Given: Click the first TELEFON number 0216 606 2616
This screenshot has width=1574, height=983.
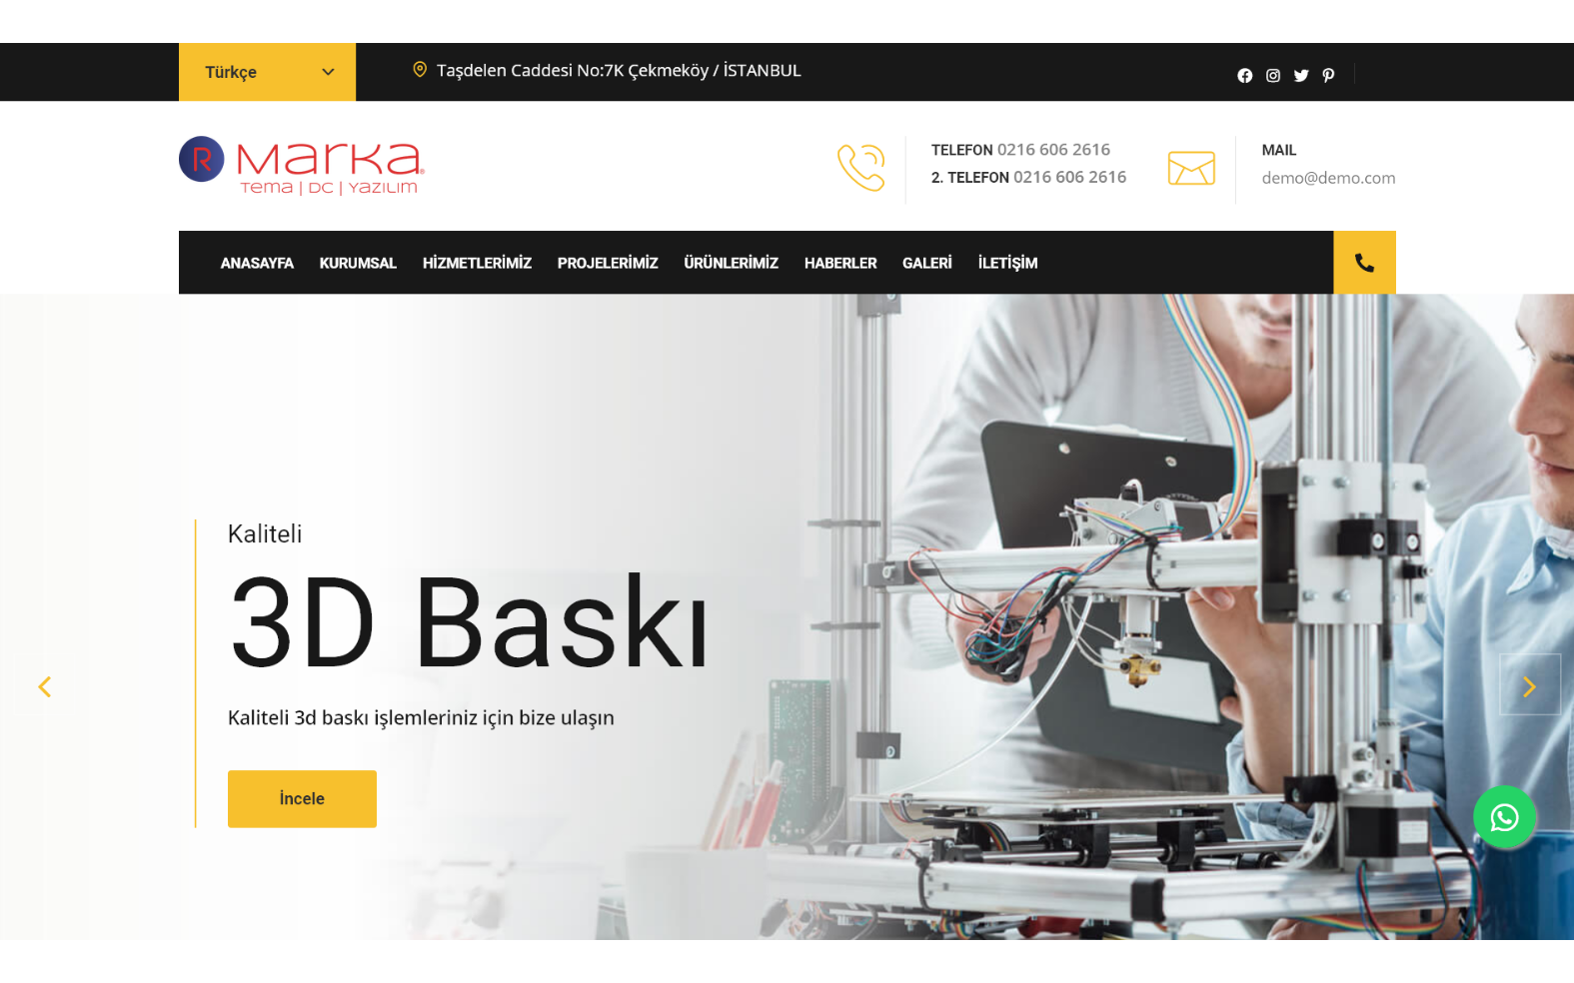Looking at the screenshot, I should [1053, 150].
